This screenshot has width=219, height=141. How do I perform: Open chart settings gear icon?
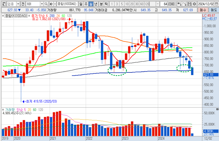point(194,4)
